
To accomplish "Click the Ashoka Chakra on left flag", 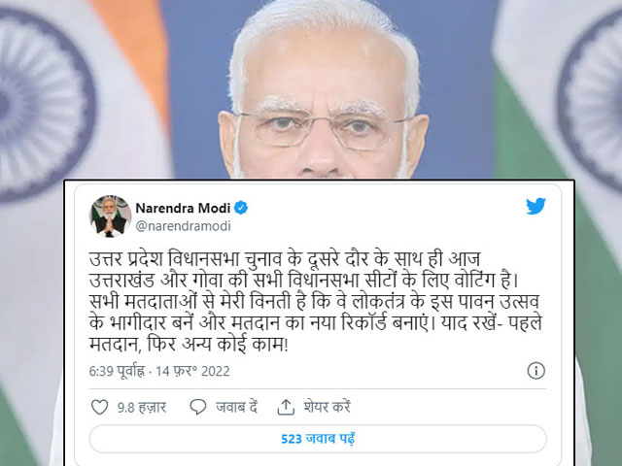I will [x=40, y=105].
